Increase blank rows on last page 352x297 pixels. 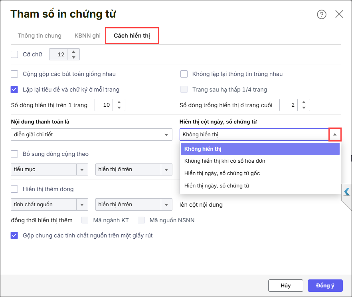pos(304,102)
